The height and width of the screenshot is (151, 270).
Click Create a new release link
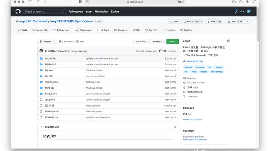(192, 120)
